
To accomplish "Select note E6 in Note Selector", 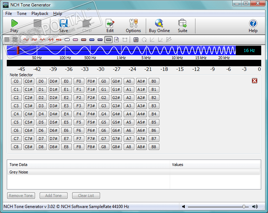I will tap(66, 130).
